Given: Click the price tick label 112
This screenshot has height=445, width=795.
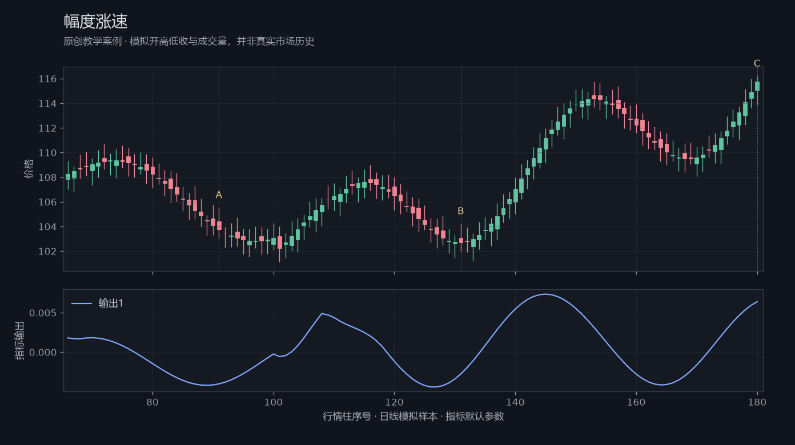Looking at the screenshot, I should 48,128.
